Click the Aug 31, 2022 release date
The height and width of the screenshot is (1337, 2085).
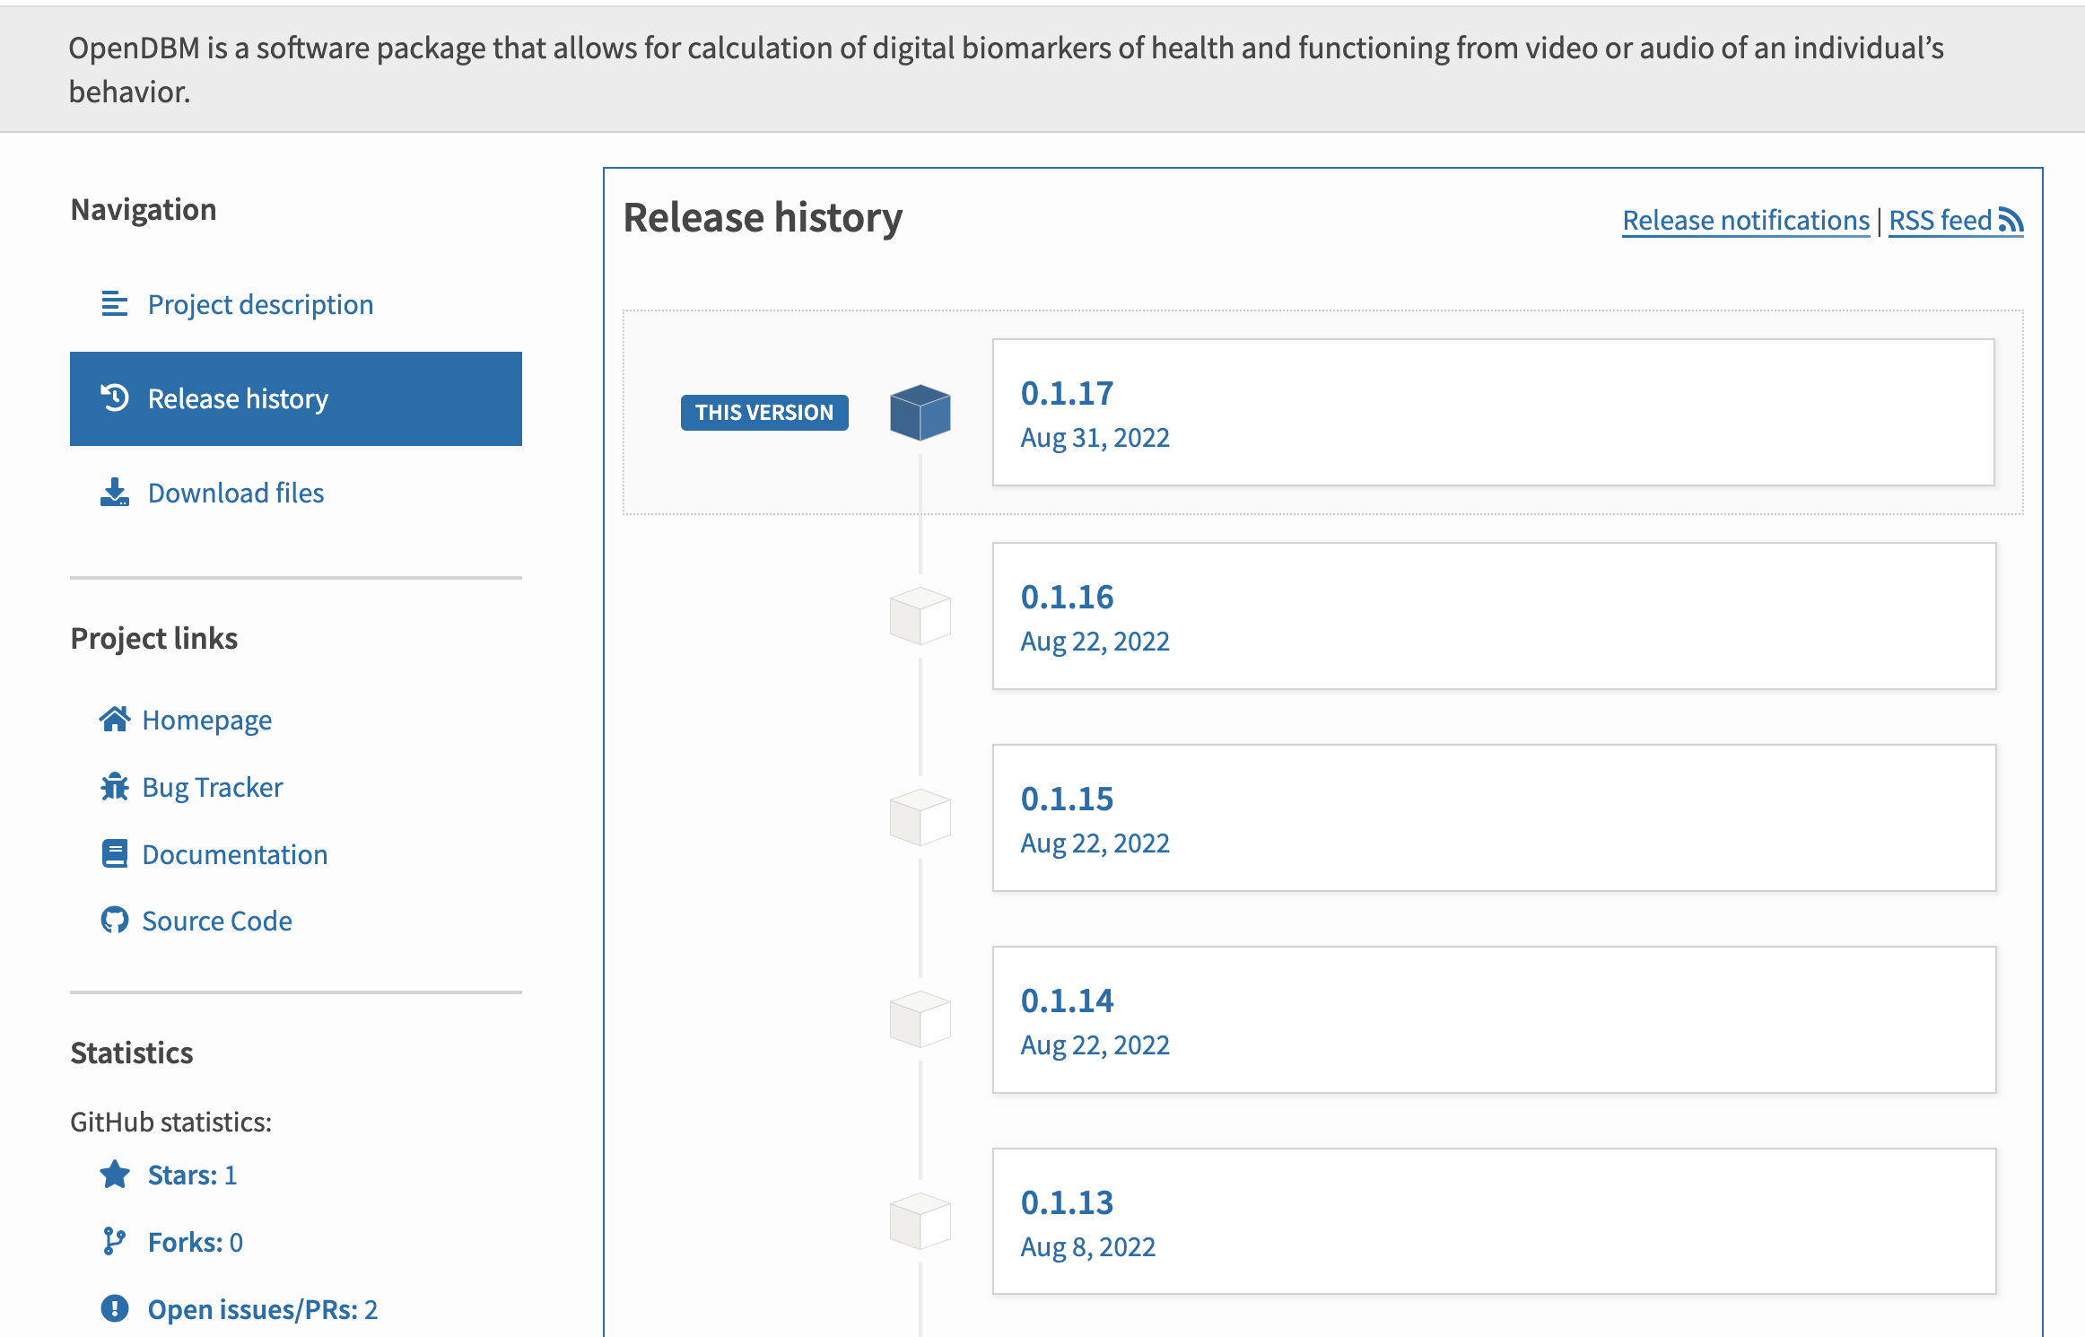click(1095, 438)
